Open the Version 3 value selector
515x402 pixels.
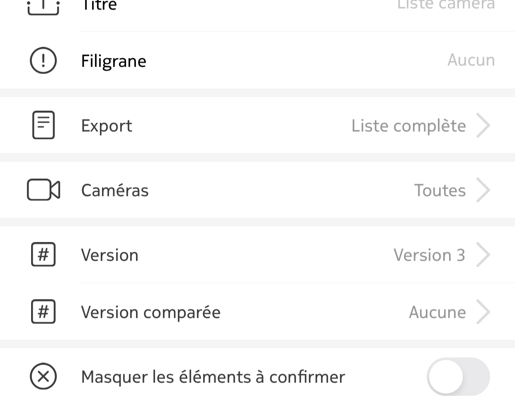(x=430, y=255)
